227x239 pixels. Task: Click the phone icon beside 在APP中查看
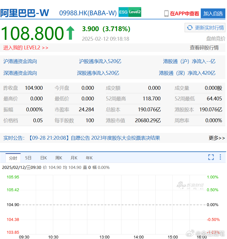tap(166, 14)
